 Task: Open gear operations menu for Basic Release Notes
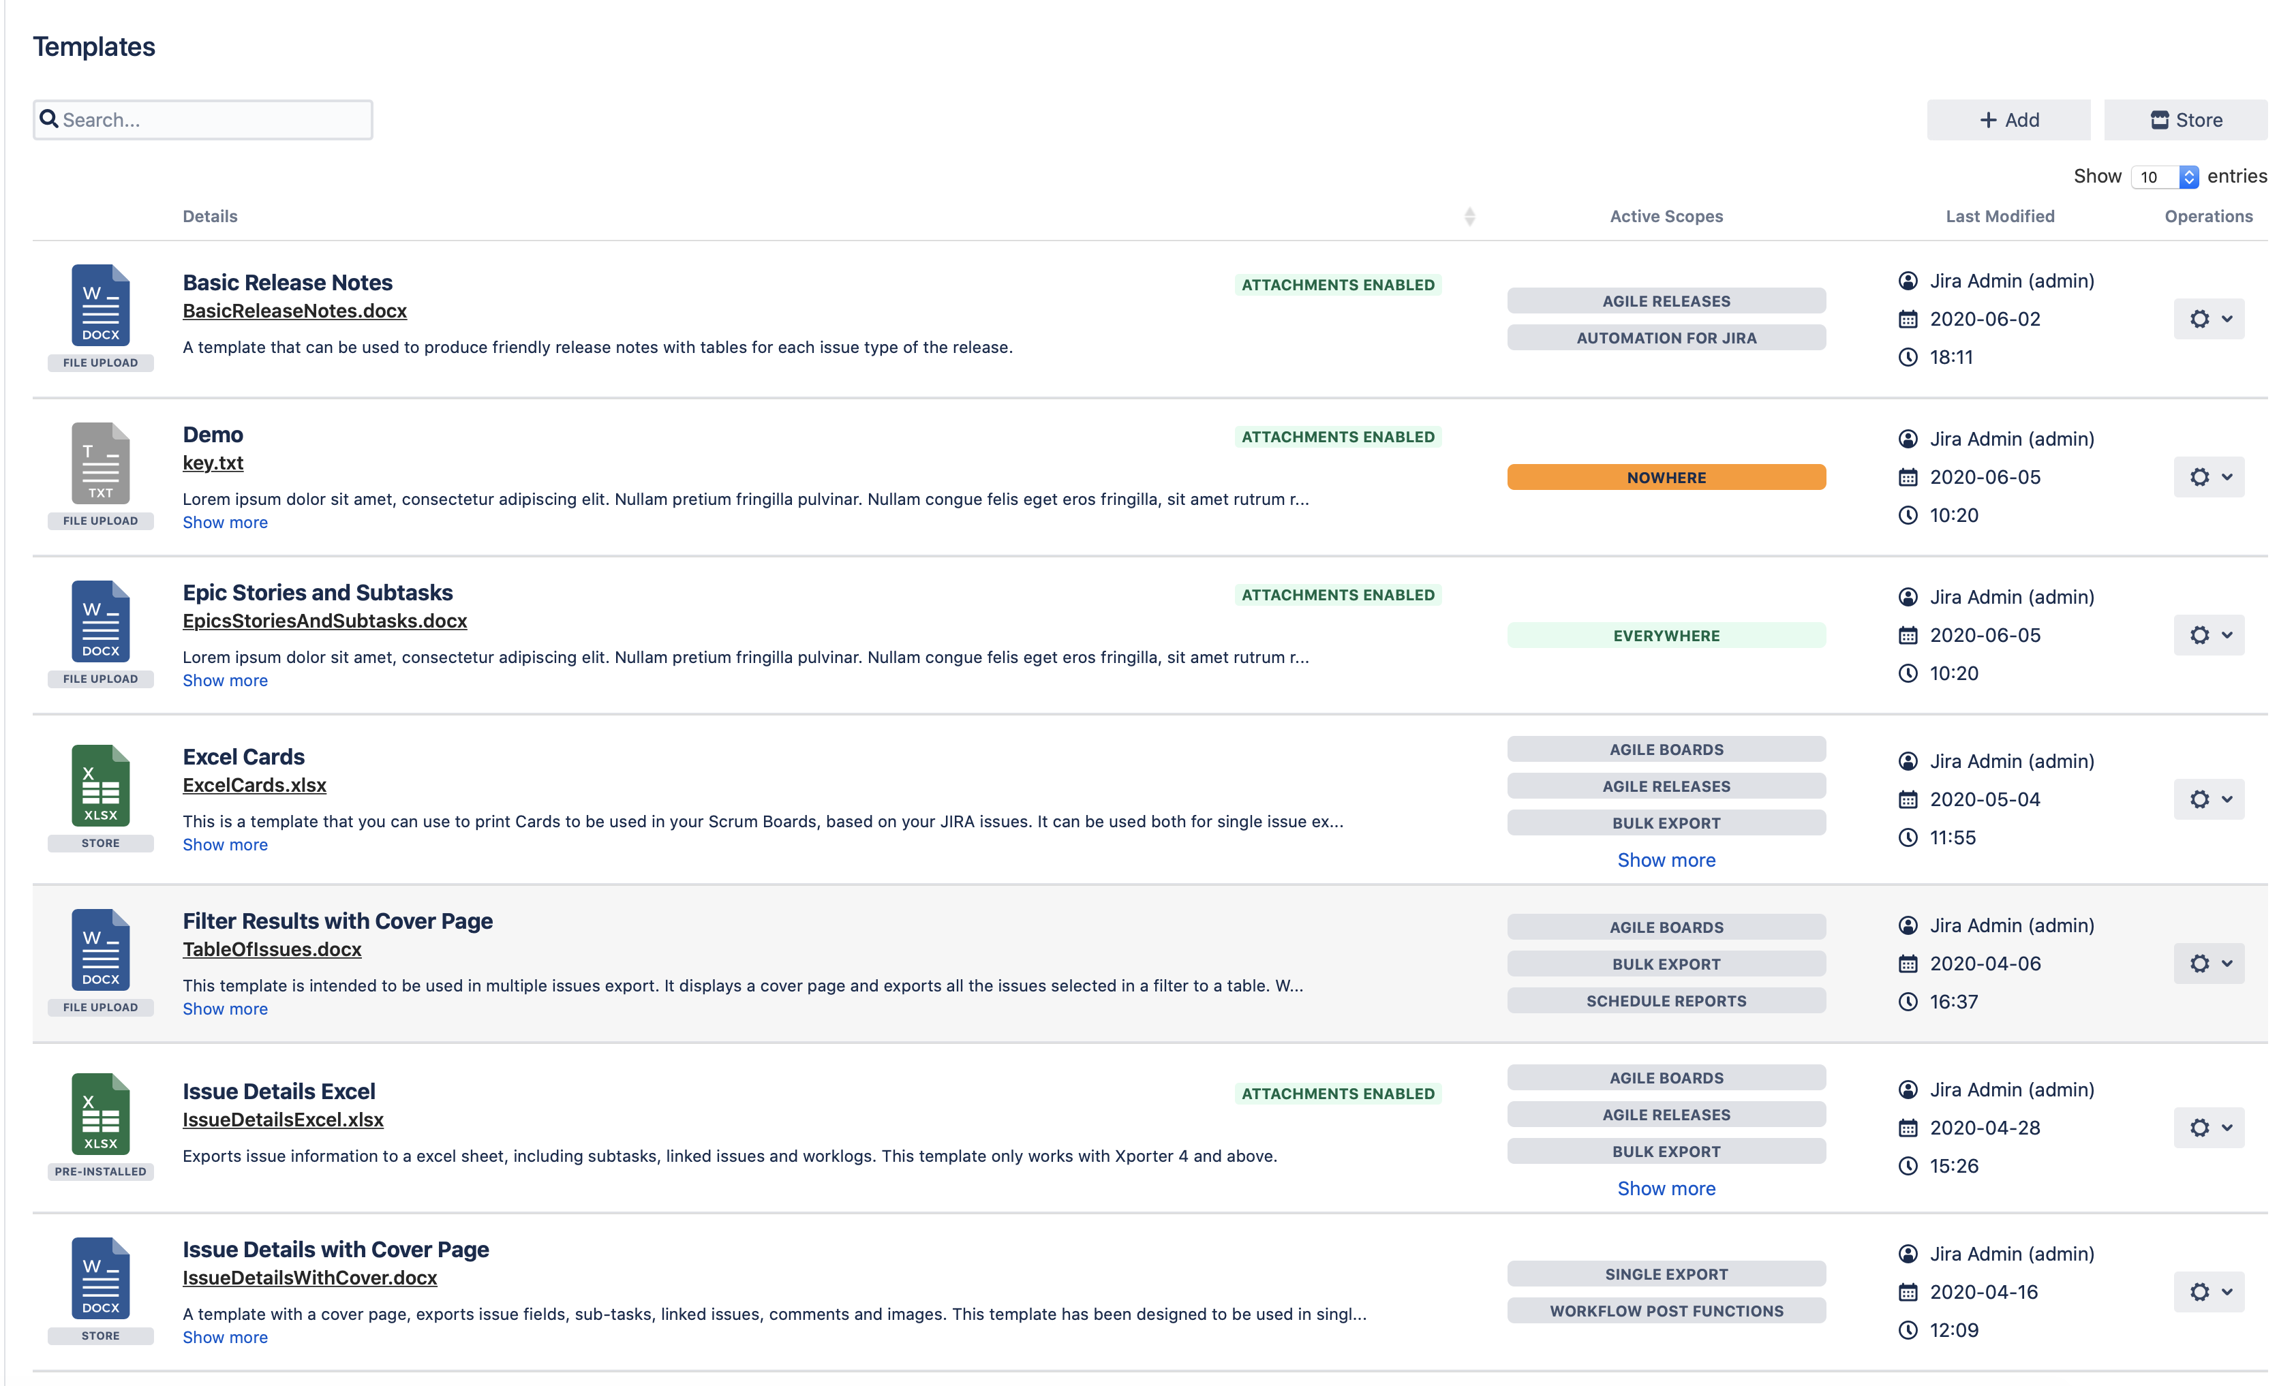click(x=2208, y=320)
